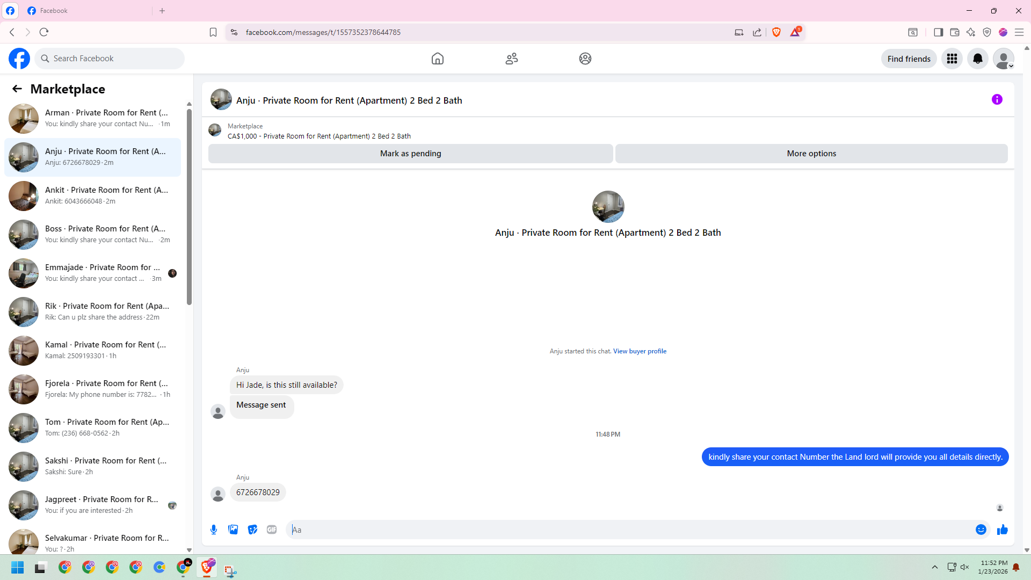Mark listing as pending
This screenshot has width=1031, height=580.
click(x=410, y=154)
